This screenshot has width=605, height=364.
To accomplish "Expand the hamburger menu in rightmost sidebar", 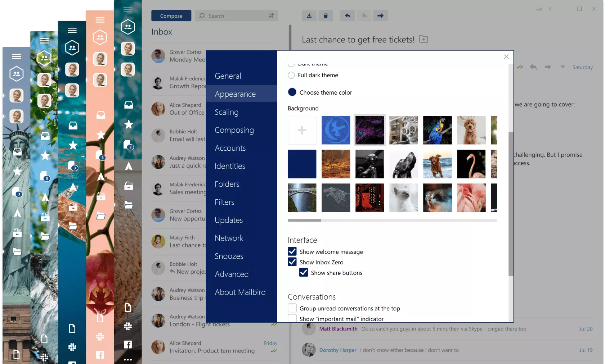I will [128, 10].
